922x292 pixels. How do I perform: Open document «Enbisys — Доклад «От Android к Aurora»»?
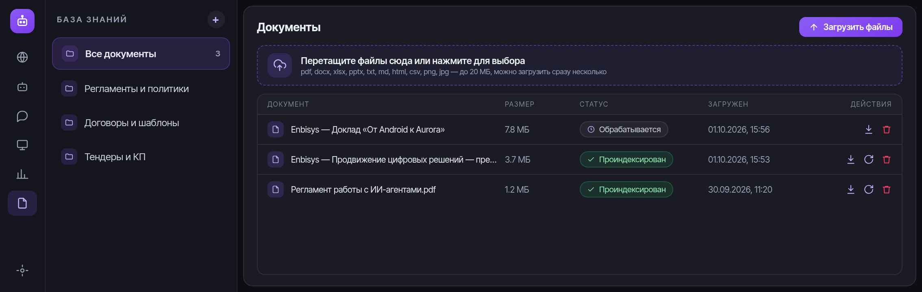tap(368, 129)
